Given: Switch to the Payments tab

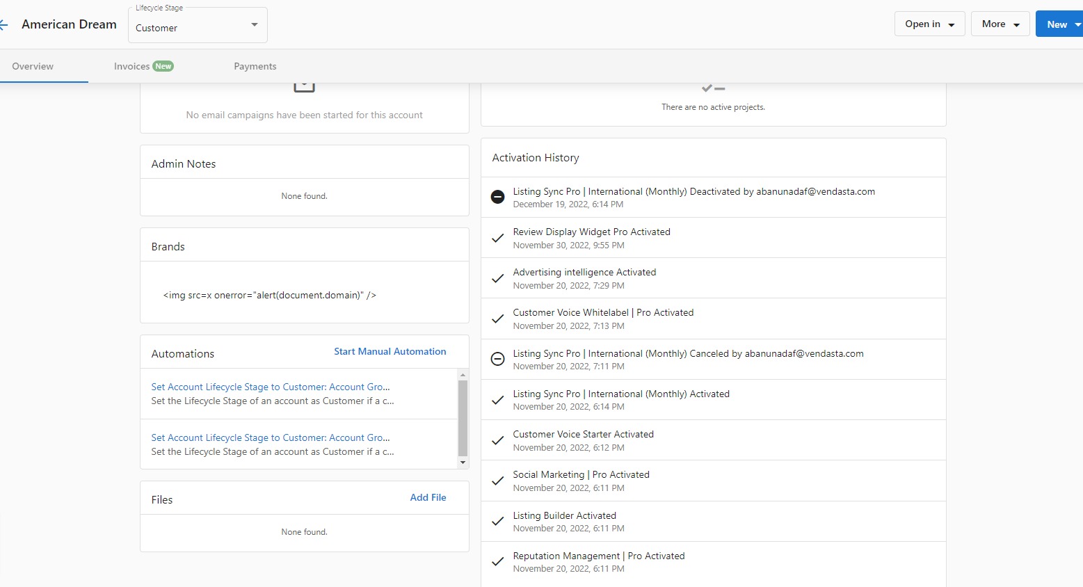Looking at the screenshot, I should click(255, 66).
